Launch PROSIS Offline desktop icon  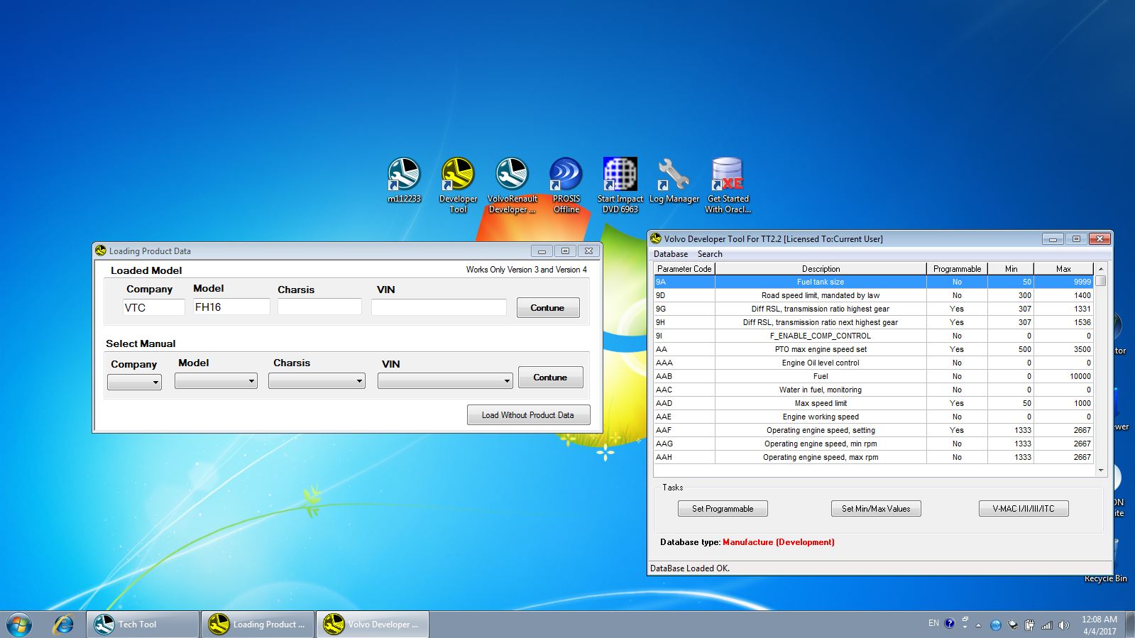pos(566,185)
